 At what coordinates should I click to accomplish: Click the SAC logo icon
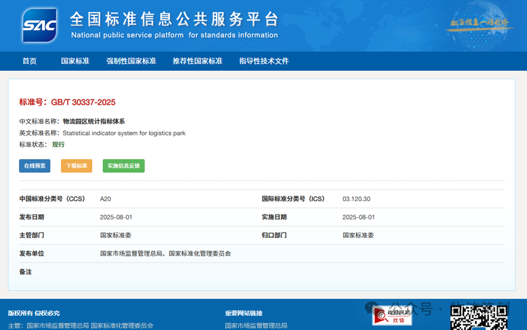[x=40, y=25]
